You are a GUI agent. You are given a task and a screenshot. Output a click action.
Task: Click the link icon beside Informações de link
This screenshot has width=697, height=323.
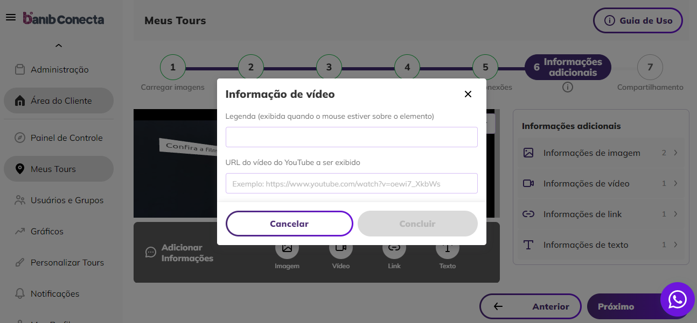point(528,214)
